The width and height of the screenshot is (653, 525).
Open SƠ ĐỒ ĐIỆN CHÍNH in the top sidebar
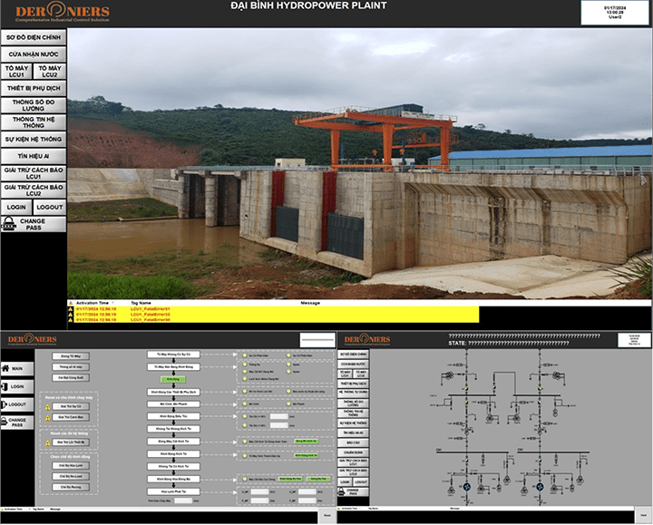pos(34,38)
